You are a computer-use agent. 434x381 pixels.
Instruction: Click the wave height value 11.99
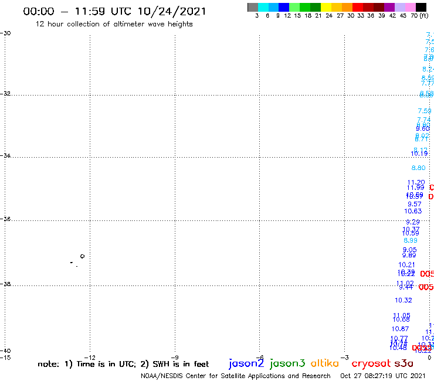(415, 188)
